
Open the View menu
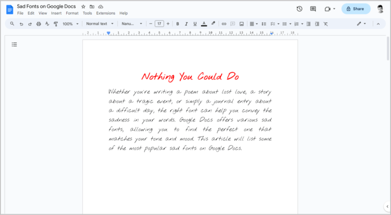tap(43, 13)
